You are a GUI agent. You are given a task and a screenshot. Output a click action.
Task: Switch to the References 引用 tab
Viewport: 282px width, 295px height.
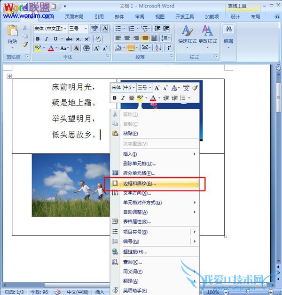99,17
